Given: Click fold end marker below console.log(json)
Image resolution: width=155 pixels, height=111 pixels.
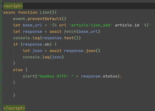Looking at the screenshot, I should point(2,64).
